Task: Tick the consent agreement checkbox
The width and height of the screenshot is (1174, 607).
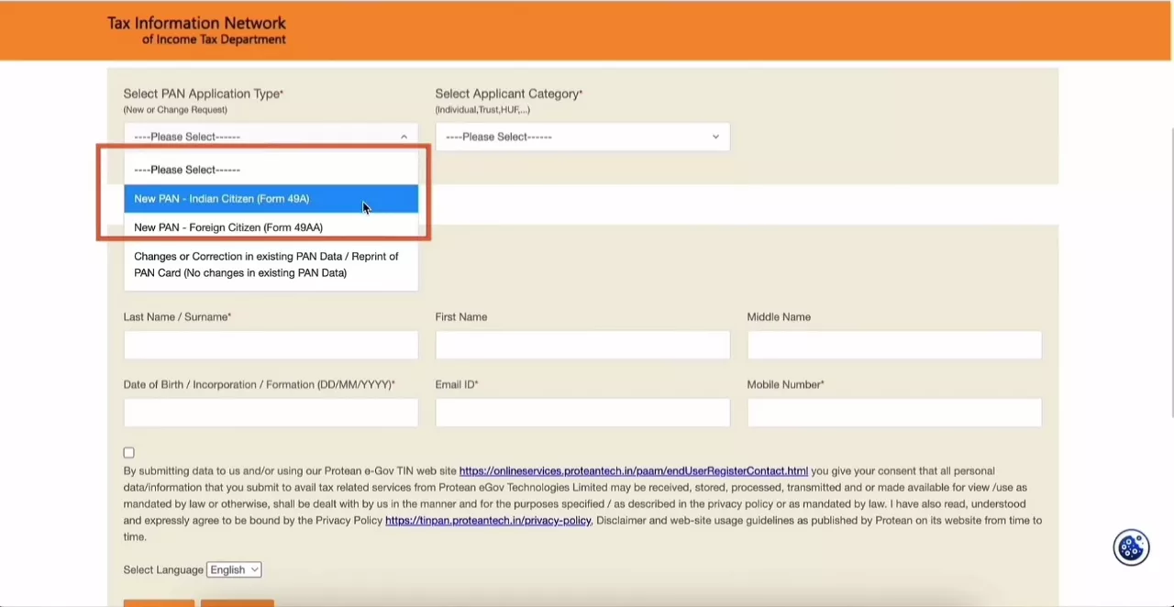Action: coord(129,453)
